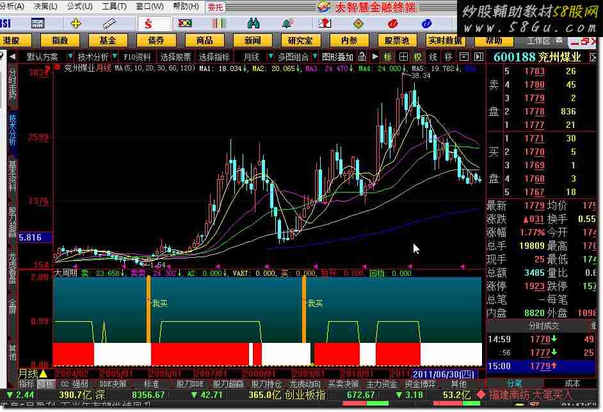
Task: Click the 债券 yellow button
Action: click(156, 40)
